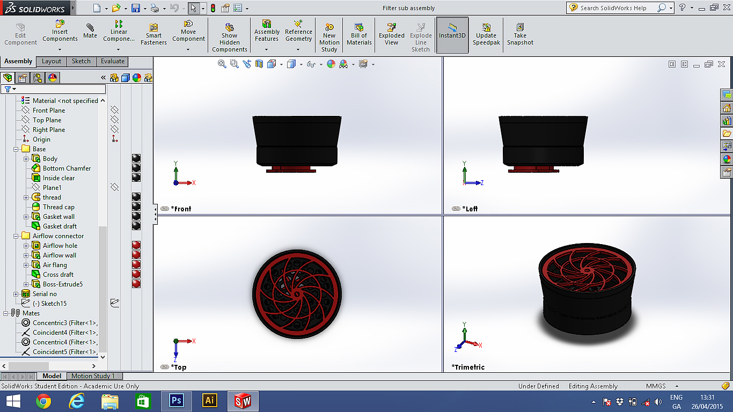This screenshot has width=733, height=412.
Task: Select the Gasket wall feature
Action: point(58,217)
